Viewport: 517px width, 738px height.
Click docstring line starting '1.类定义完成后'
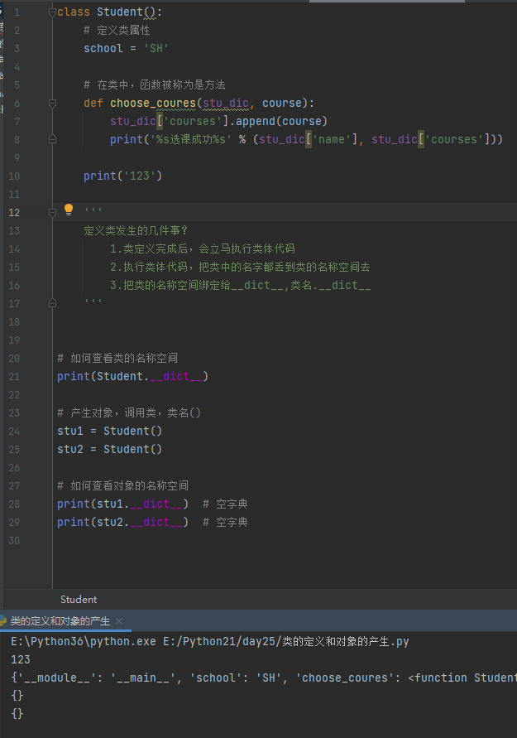point(203,248)
